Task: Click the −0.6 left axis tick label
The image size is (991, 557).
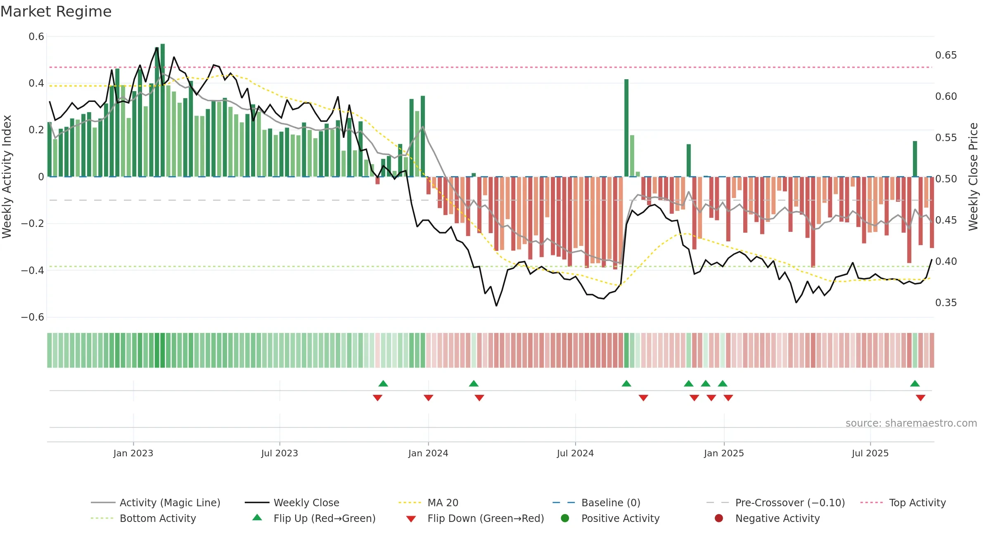Action: (33, 317)
